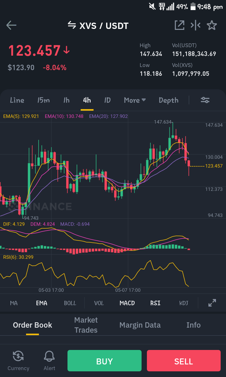The width and height of the screenshot is (226, 377).
Task: Tap the back arrow icon
Action: point(11,25)
